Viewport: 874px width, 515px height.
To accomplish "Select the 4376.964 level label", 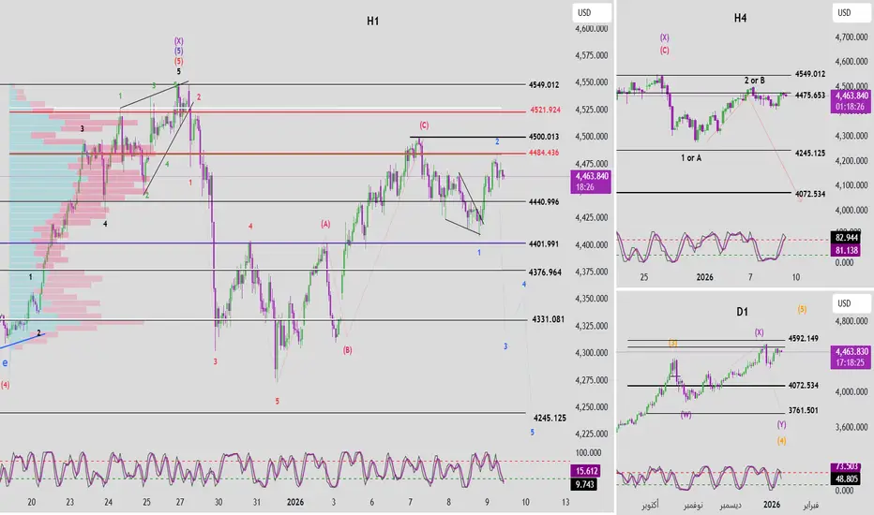I will click(x=545, y=272).
